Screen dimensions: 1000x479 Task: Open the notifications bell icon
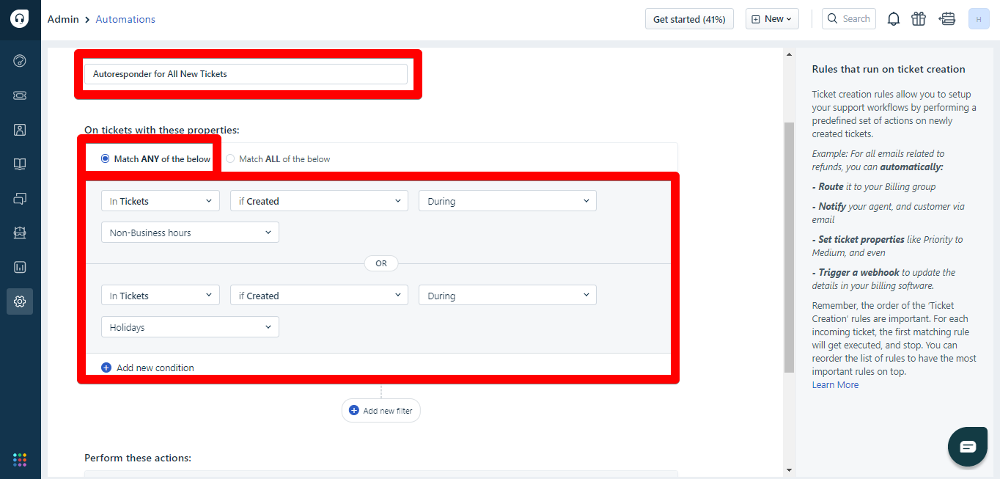pos(894,19)
